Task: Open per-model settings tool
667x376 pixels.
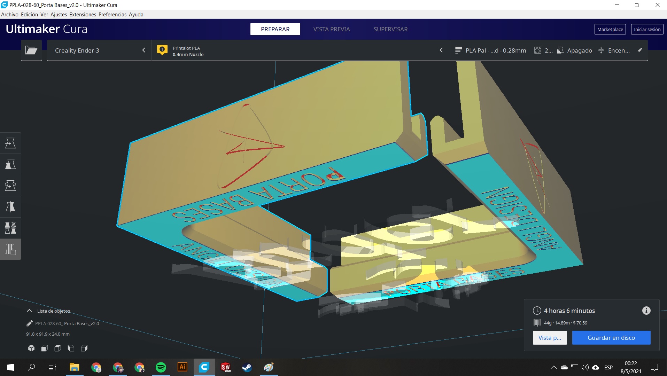Action: coord(10,228)
